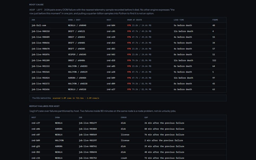Click '5s before death' lead time

tap(183, 25)
